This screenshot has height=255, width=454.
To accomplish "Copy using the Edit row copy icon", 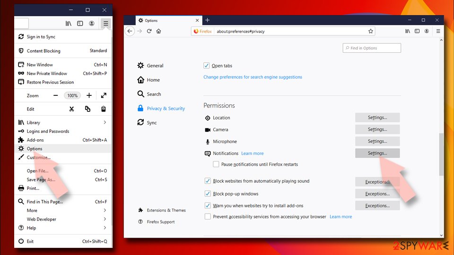I will tap(87, 109).
